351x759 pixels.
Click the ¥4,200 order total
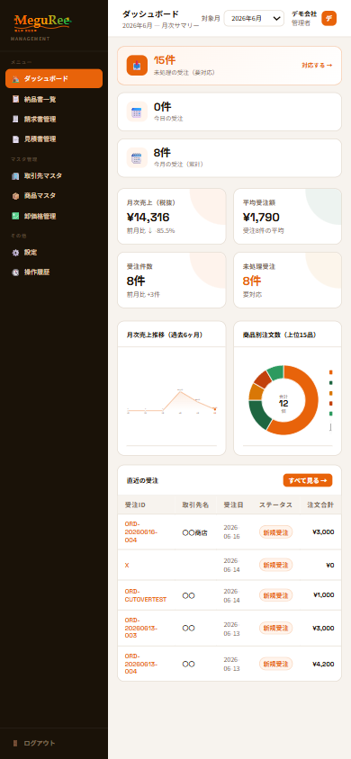[323, 664]
